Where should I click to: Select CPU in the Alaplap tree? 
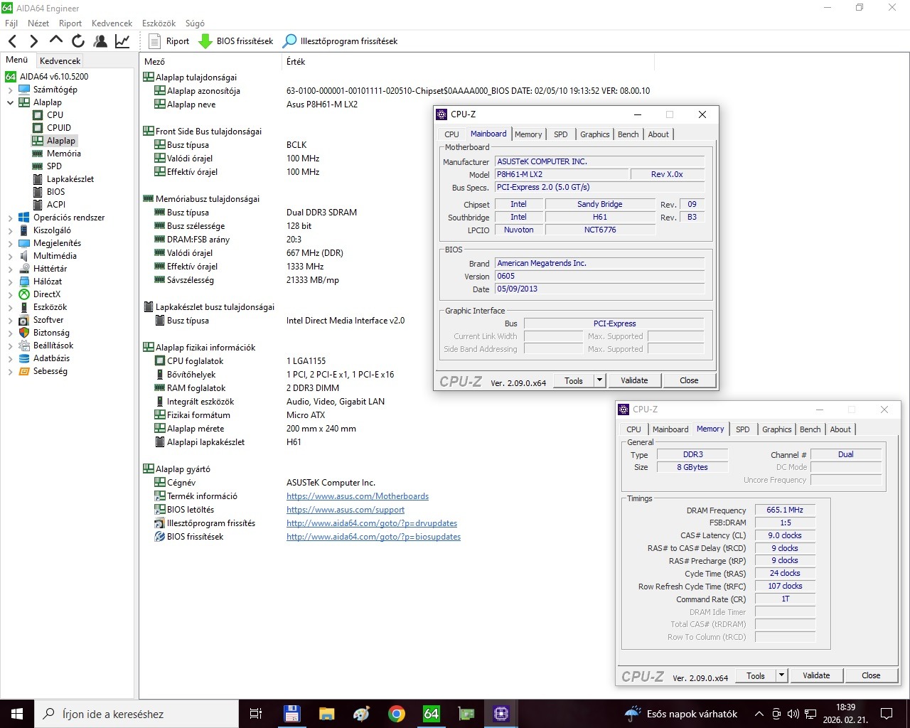[x=55, y=114]
